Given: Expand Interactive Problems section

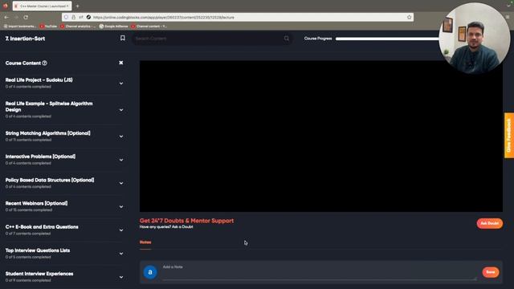Looking at the screenshot, I should (121, 160).
